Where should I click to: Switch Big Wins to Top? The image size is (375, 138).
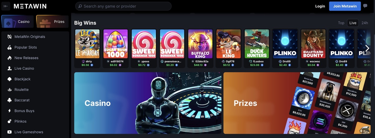[x=341, y=23]
